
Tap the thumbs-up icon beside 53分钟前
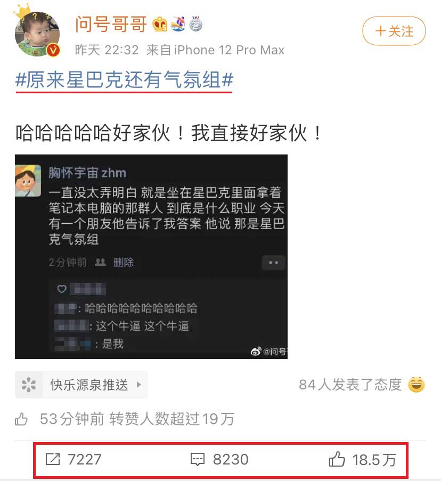21,419
